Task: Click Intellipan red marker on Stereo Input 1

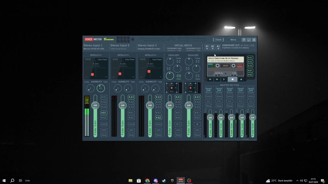Action: click(93, 75)
